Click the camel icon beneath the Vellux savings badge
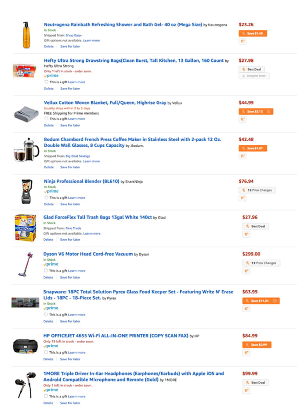Screen dimensions: 297x420 point(242,119)
